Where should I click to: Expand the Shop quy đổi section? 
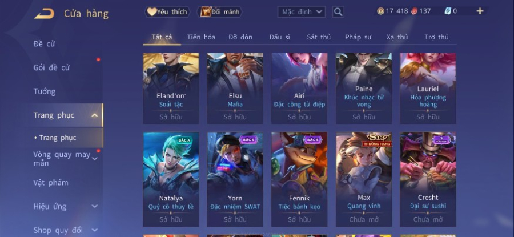94,230
